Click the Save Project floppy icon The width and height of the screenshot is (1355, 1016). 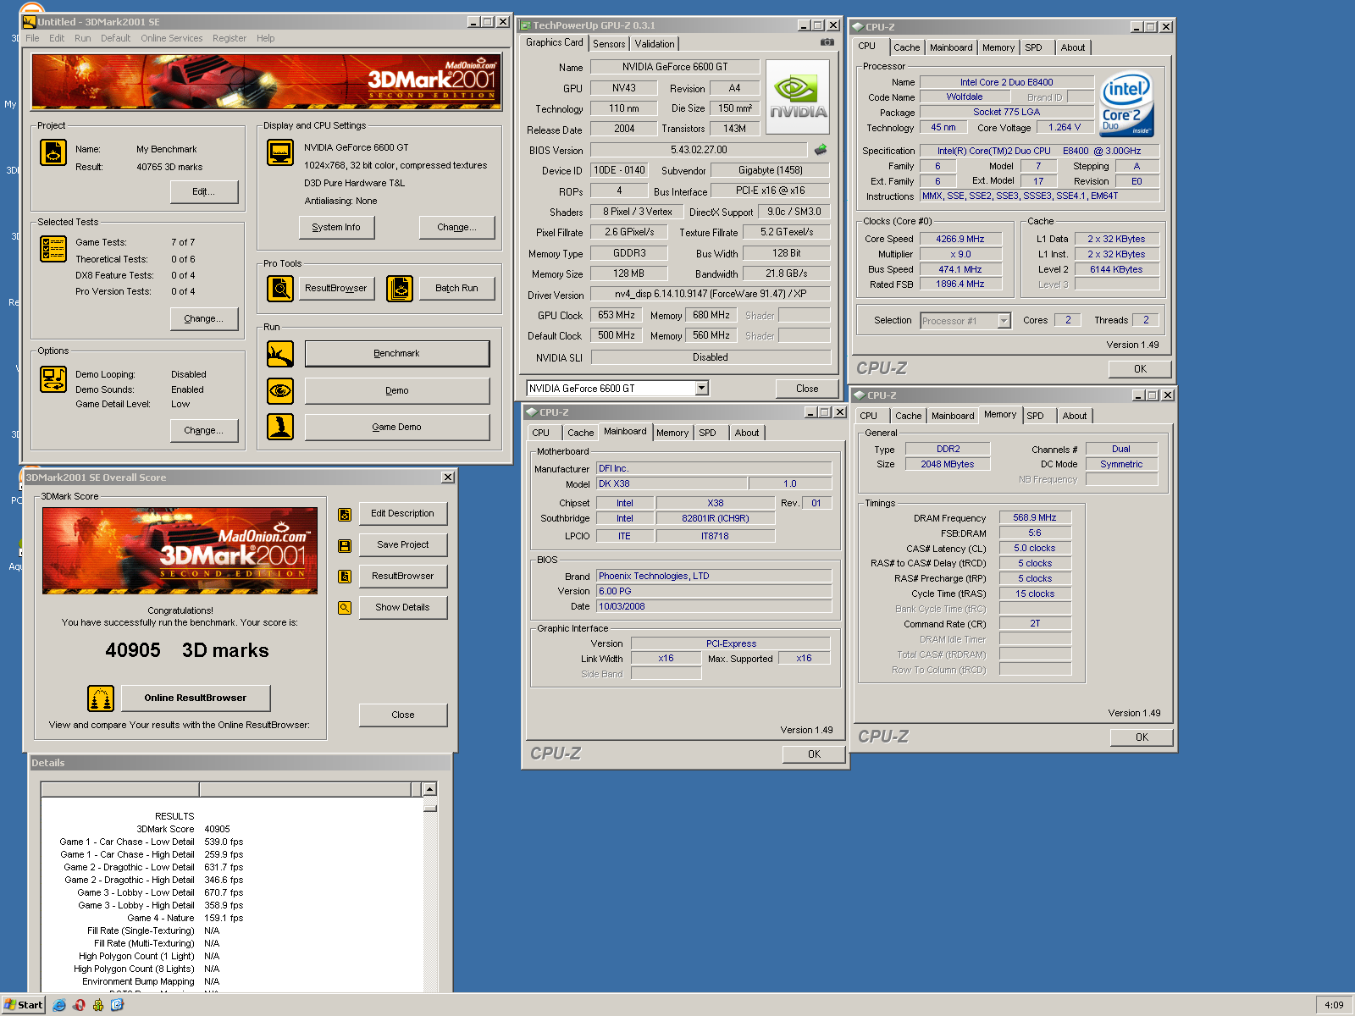345,546
